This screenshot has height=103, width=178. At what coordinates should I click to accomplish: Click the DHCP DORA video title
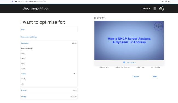100,18
